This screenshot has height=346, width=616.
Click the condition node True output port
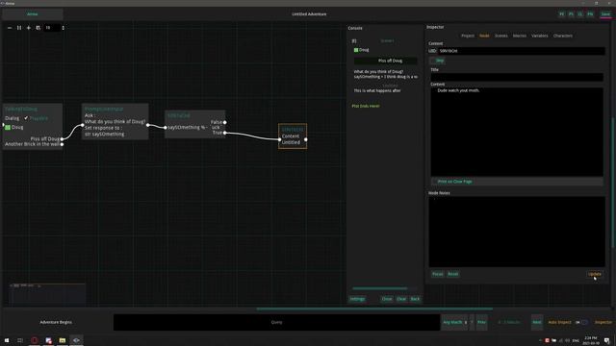click(x=224, y=133)
